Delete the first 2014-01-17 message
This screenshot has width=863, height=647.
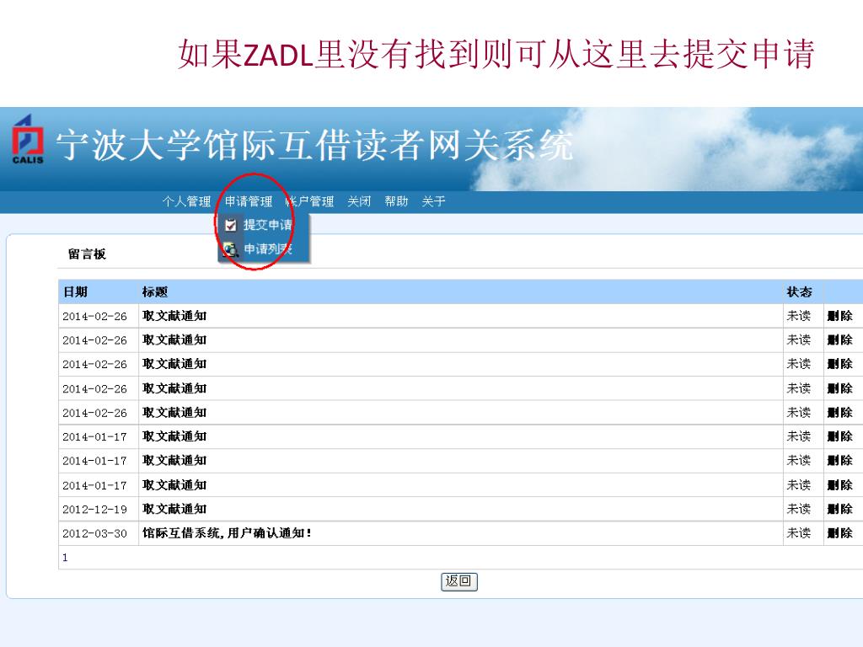click(x=840, y=436)
